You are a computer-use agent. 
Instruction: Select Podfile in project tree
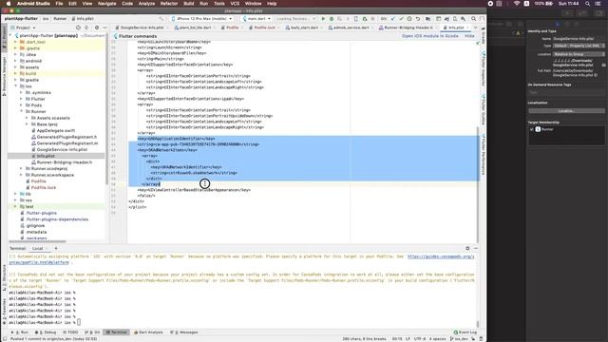[x=38, y=181]
